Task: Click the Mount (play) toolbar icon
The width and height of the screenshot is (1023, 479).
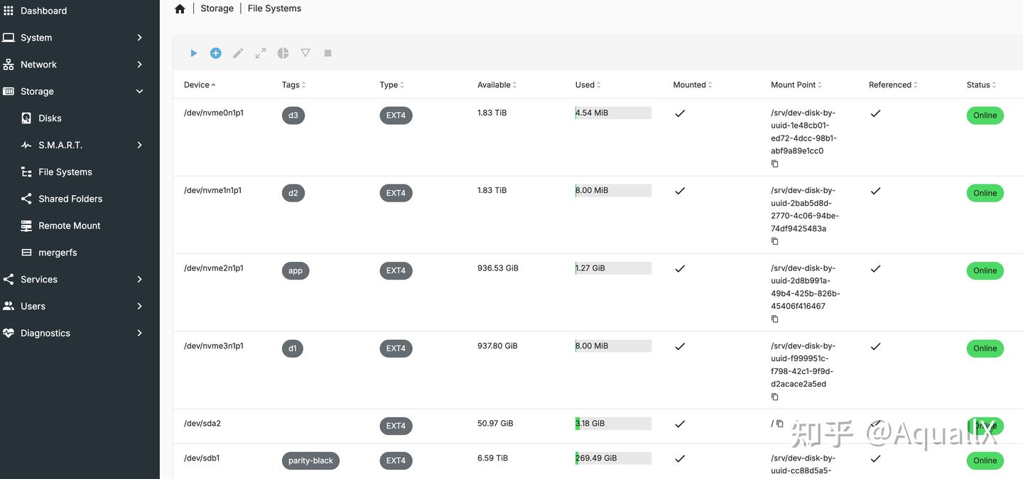Action: 193,53
